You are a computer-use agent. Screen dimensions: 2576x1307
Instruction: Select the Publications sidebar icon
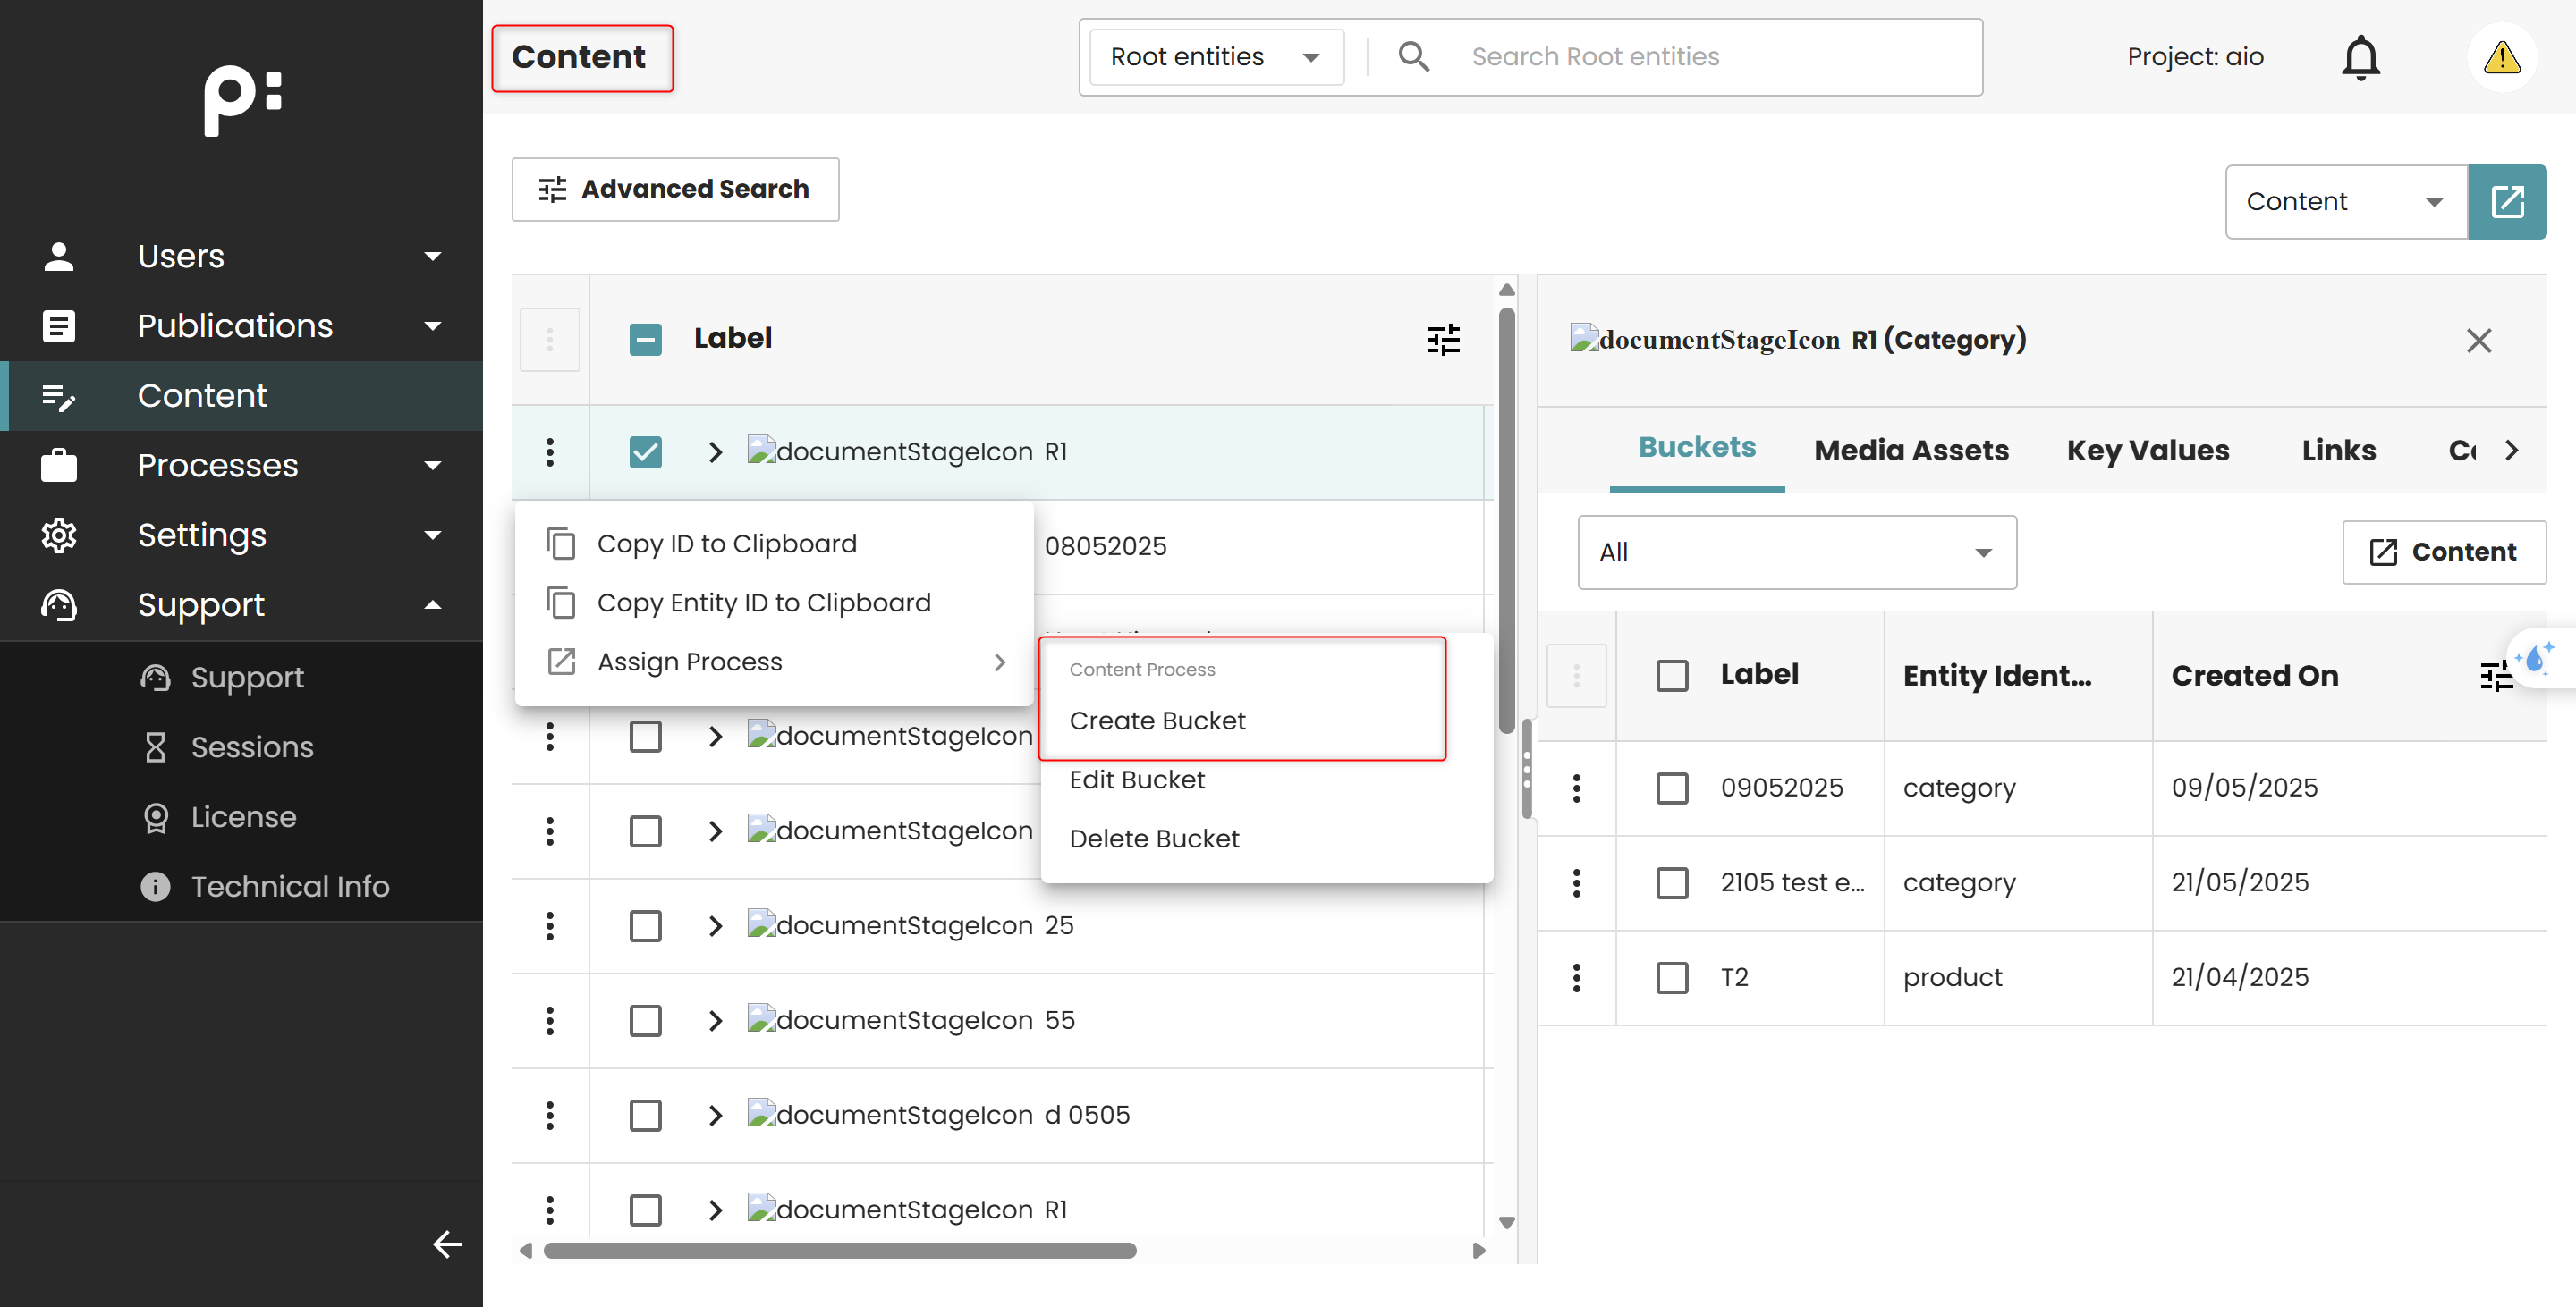pyautogui.click(x=60, y=325)
